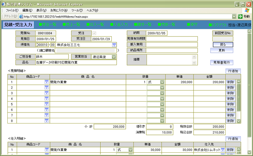Viewport: 253px width, 156px height.
Task: Open product code lookup in estimate row 7
Action: tap(47, 115)
